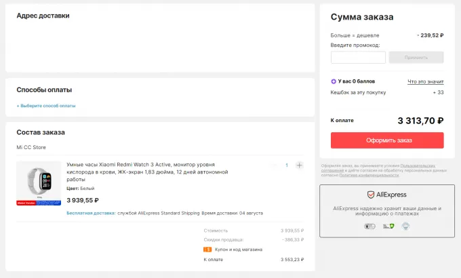Open Купон и код магазина option
The image size is (461, 278).
tap(233, 249)
